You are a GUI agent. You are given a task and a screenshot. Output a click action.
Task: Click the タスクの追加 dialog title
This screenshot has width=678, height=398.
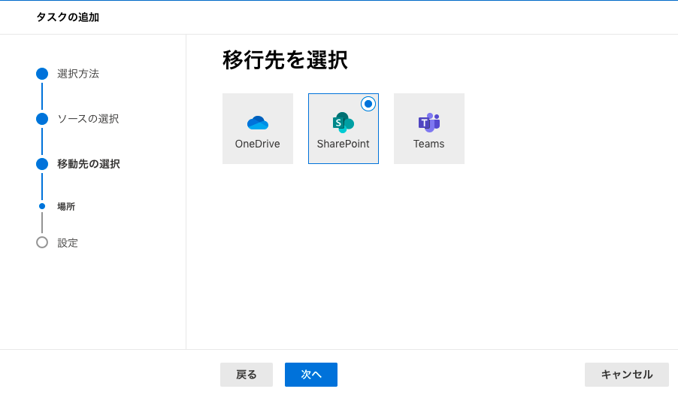[68, 17]
